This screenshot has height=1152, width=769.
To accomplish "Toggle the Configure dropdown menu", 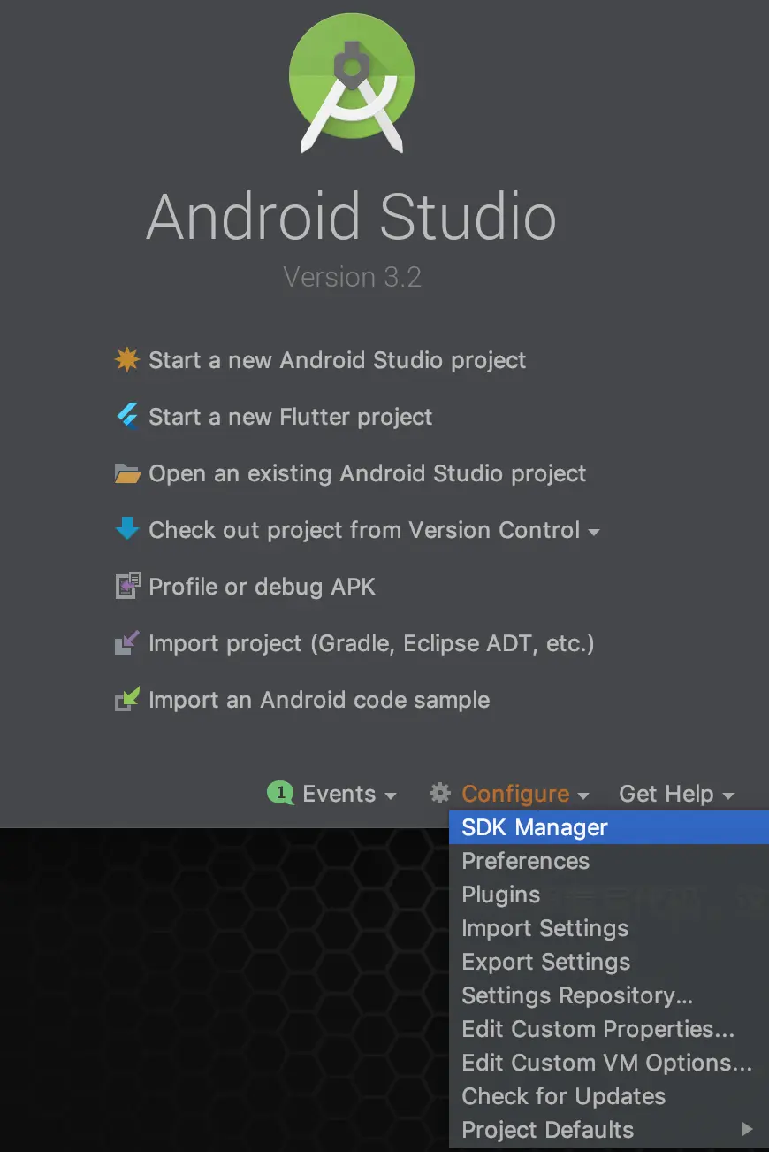I will pyautogui.click(x=525, y=794).
